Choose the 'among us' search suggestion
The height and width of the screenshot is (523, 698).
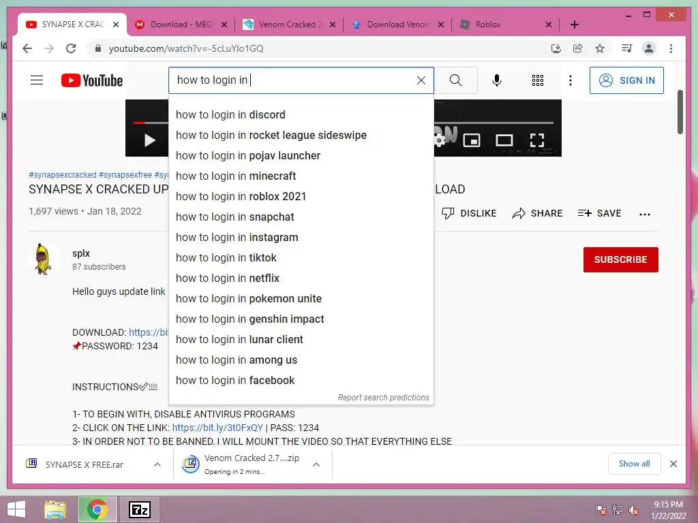coord(301,360)
